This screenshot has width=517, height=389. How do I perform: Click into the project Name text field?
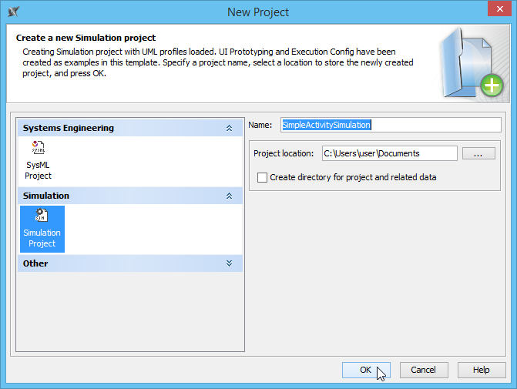click(x=390, y=125)
